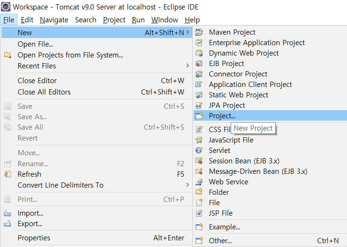Click the Folder icon in New submenu
The height and width of the screenshot is (247, 347).
click(199, 192)
